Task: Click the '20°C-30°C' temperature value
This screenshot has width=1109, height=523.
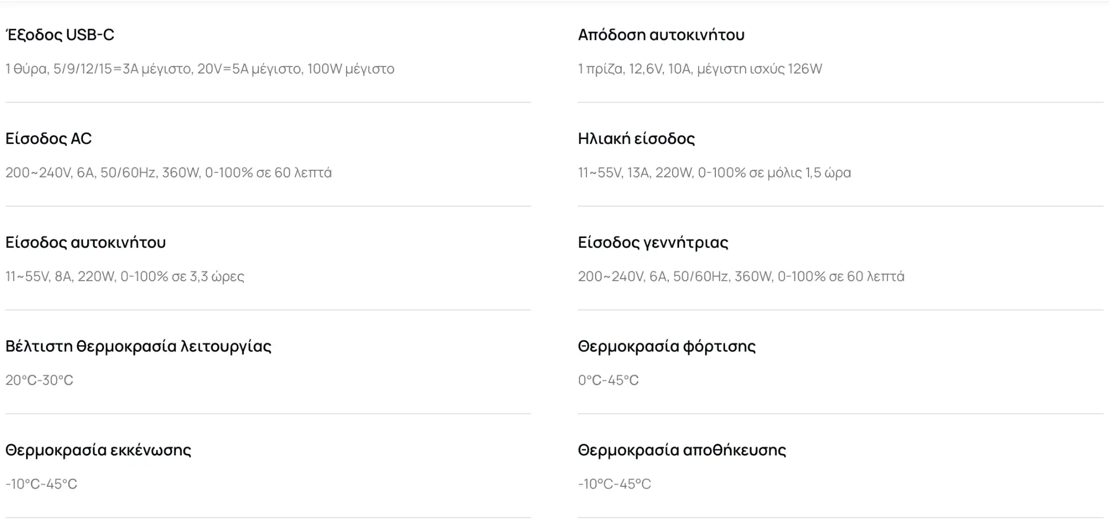Action: coord(39,380)
